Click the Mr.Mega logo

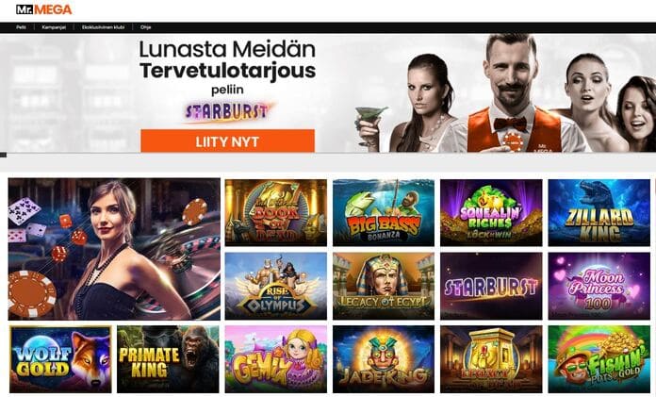coord(44,9)
